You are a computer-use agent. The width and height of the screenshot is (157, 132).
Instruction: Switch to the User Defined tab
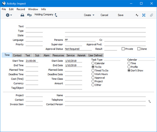(x=95, y=55)
